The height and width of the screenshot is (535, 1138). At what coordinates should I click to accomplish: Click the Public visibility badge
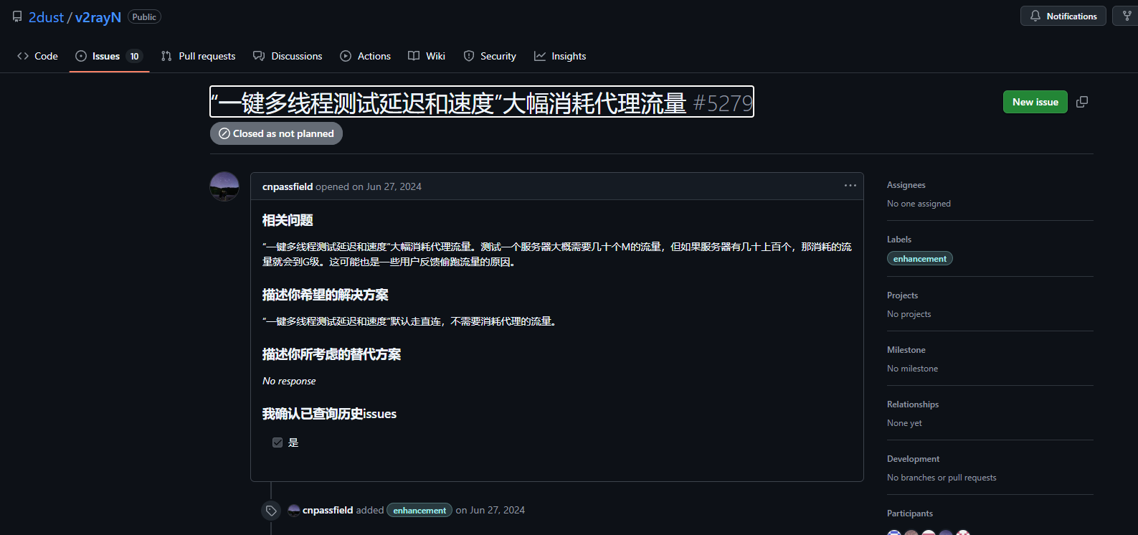click(144, 16)
